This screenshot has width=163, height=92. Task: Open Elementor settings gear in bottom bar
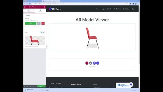(25, 86)
